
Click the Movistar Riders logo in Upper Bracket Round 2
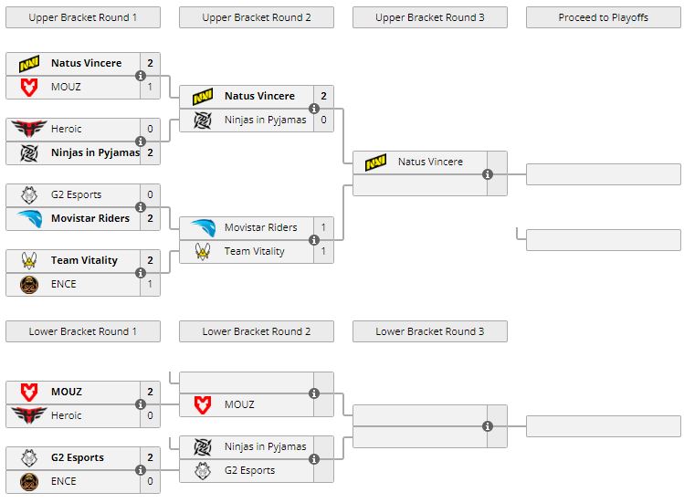(203, 227)
